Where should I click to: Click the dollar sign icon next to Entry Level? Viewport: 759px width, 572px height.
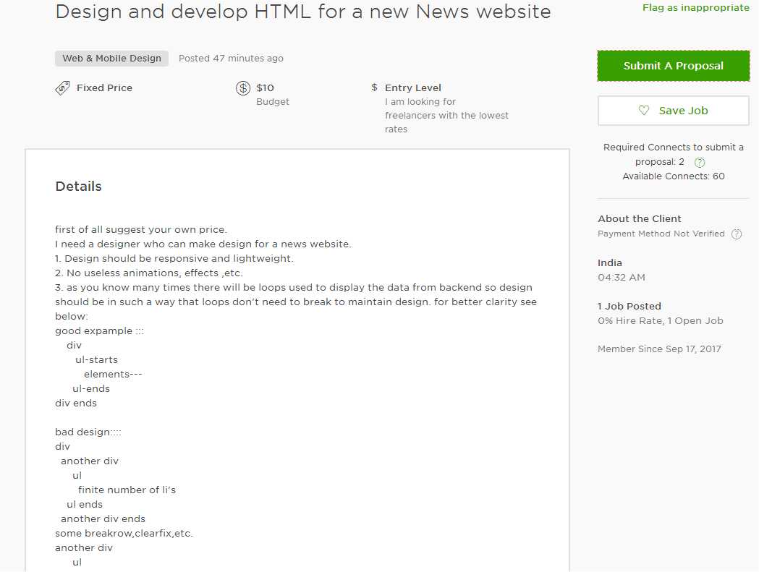[x=373, y=87]
